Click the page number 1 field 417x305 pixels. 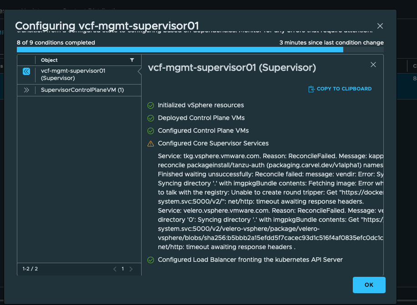[x=122, y=269]
